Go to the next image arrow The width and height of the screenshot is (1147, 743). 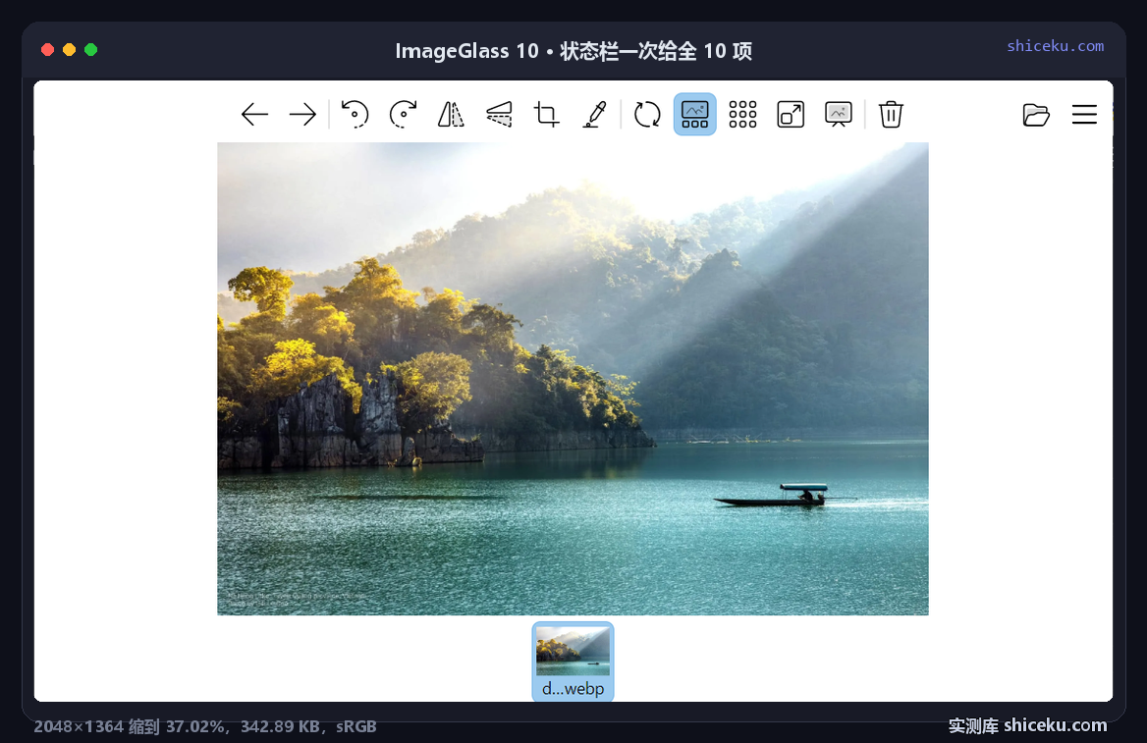click(302, 115)
